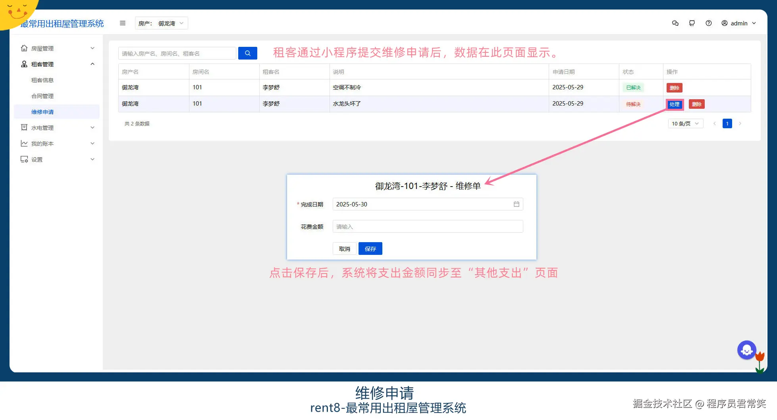Open the GitHub icon in header

692,23
